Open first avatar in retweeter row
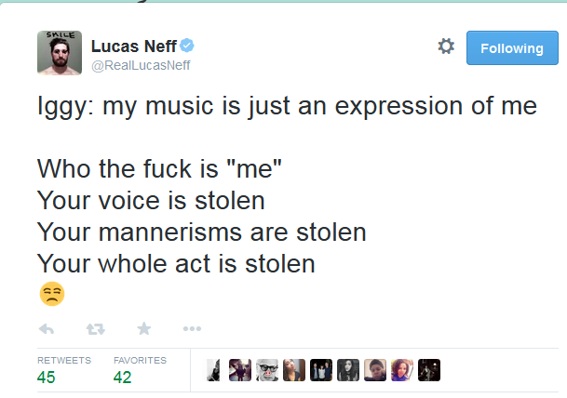 pyautogui.click(x=213, y=370)
